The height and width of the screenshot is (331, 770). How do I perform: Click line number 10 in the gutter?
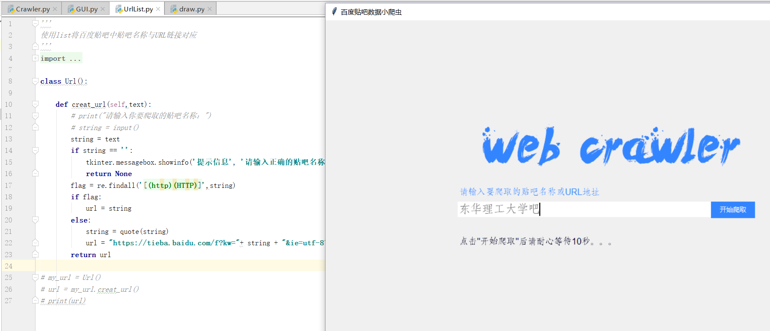8,104
